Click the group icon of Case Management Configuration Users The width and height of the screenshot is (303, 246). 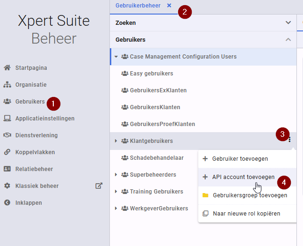tap(125, 57)
